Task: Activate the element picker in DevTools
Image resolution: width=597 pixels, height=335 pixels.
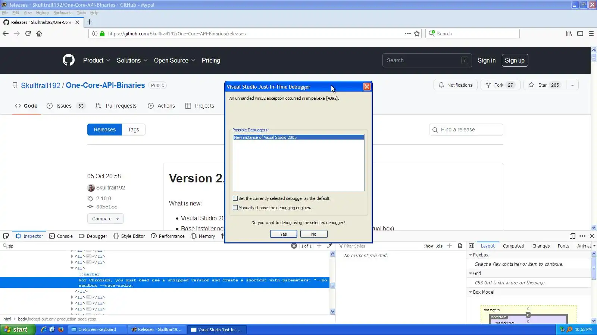Action: [x=6, y=236]
